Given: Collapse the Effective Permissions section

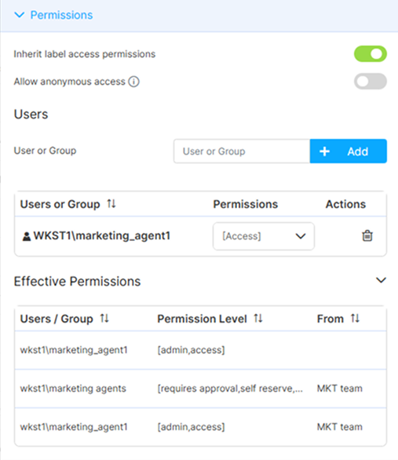Looking at the screenshot, I should (x=381, y=280).
